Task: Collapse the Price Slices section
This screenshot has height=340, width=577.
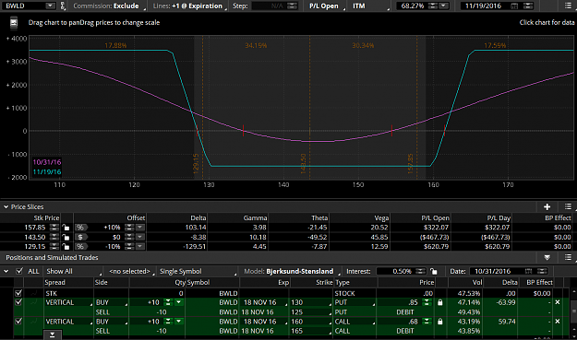Action: [6, 206]
